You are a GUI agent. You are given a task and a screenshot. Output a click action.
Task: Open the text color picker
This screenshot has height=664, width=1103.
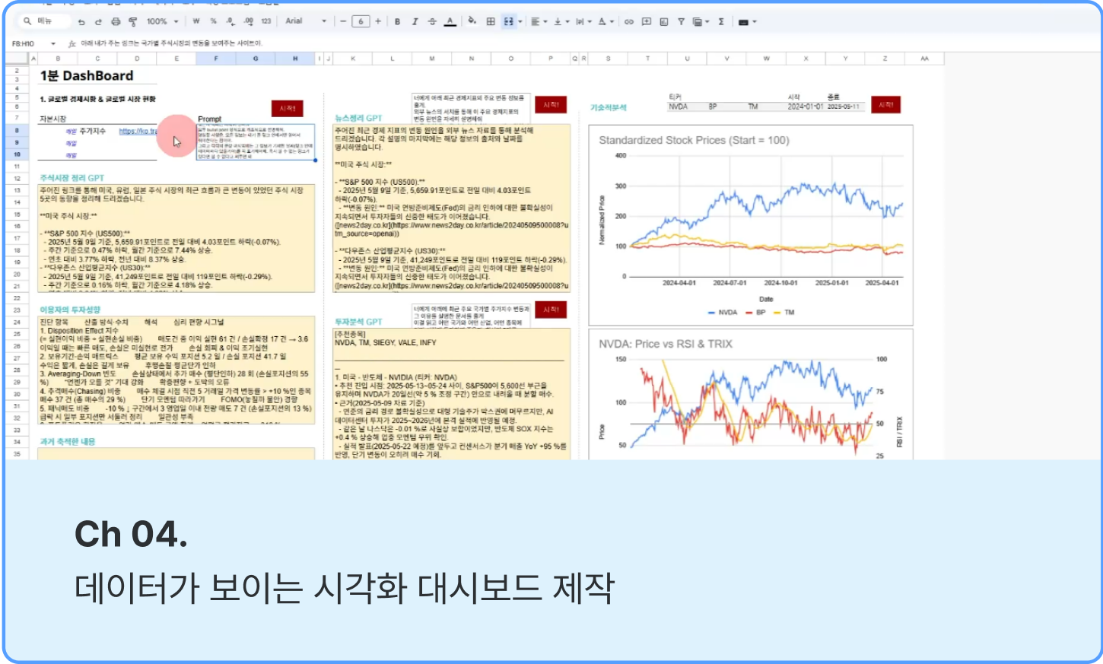[x=450, y=21]
